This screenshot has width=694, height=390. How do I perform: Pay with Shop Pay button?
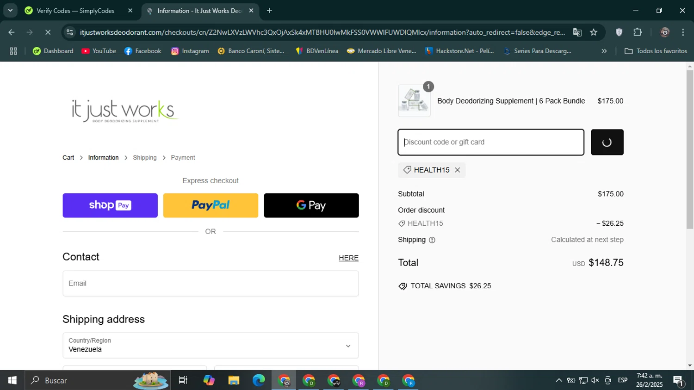pyautogui.click(x=110, y=205)
